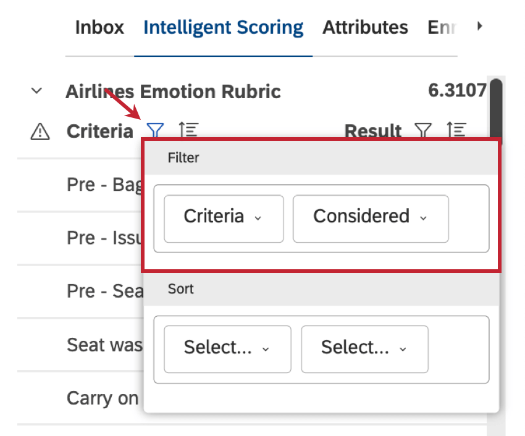Screen dimensions: 525x436
Task: Click the Result column sort icon
Action: 456,130
